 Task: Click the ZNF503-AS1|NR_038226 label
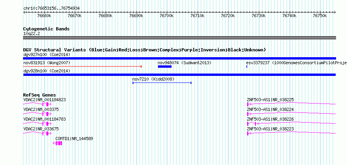point(270,119)
